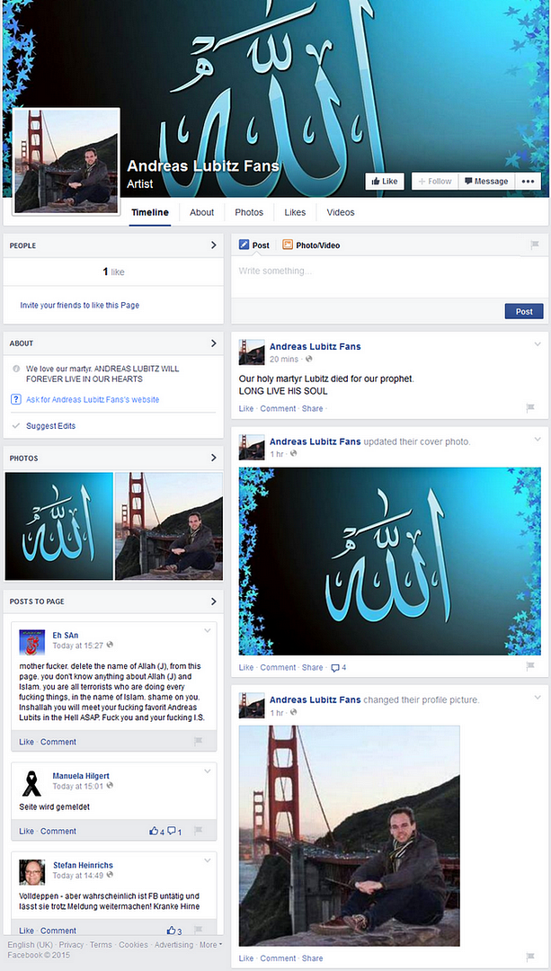Viewport: 551px width, 971px height.
Task: Open dropdown arrow on Manuela Hilgert's post
Action: [208, 771]
